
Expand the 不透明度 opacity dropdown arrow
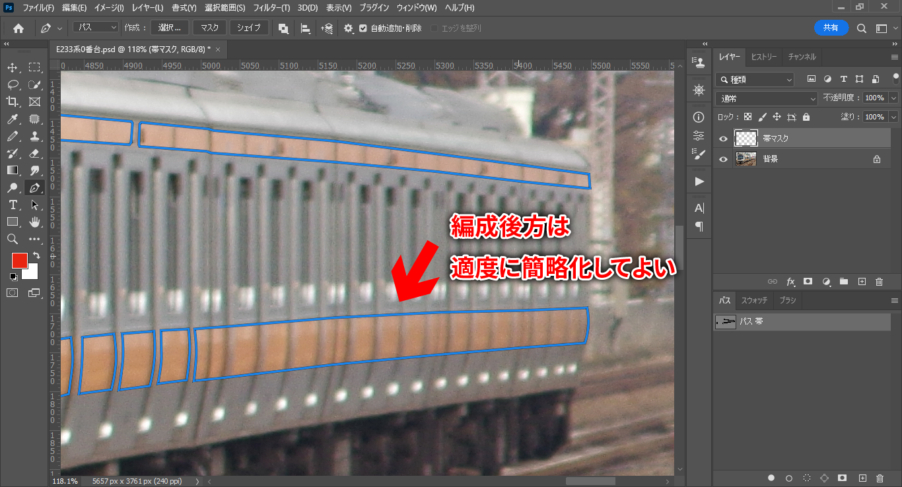click(x=893, y=98)
